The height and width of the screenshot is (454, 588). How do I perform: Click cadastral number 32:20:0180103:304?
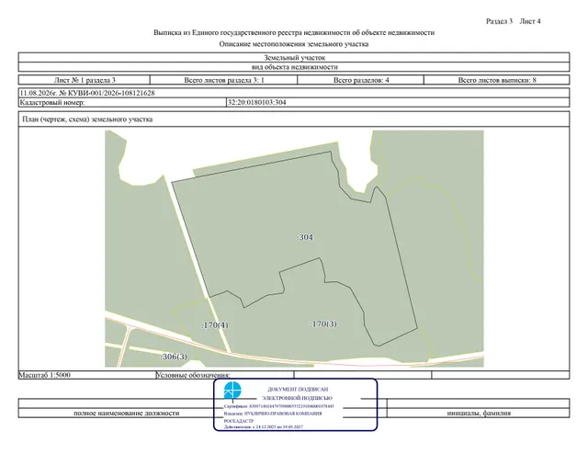coord(257,102)
